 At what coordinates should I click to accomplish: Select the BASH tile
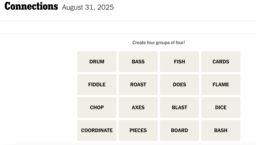click(x=221, y=130)
